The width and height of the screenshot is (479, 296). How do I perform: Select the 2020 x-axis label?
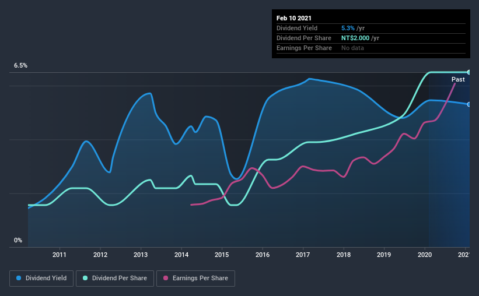425,255
